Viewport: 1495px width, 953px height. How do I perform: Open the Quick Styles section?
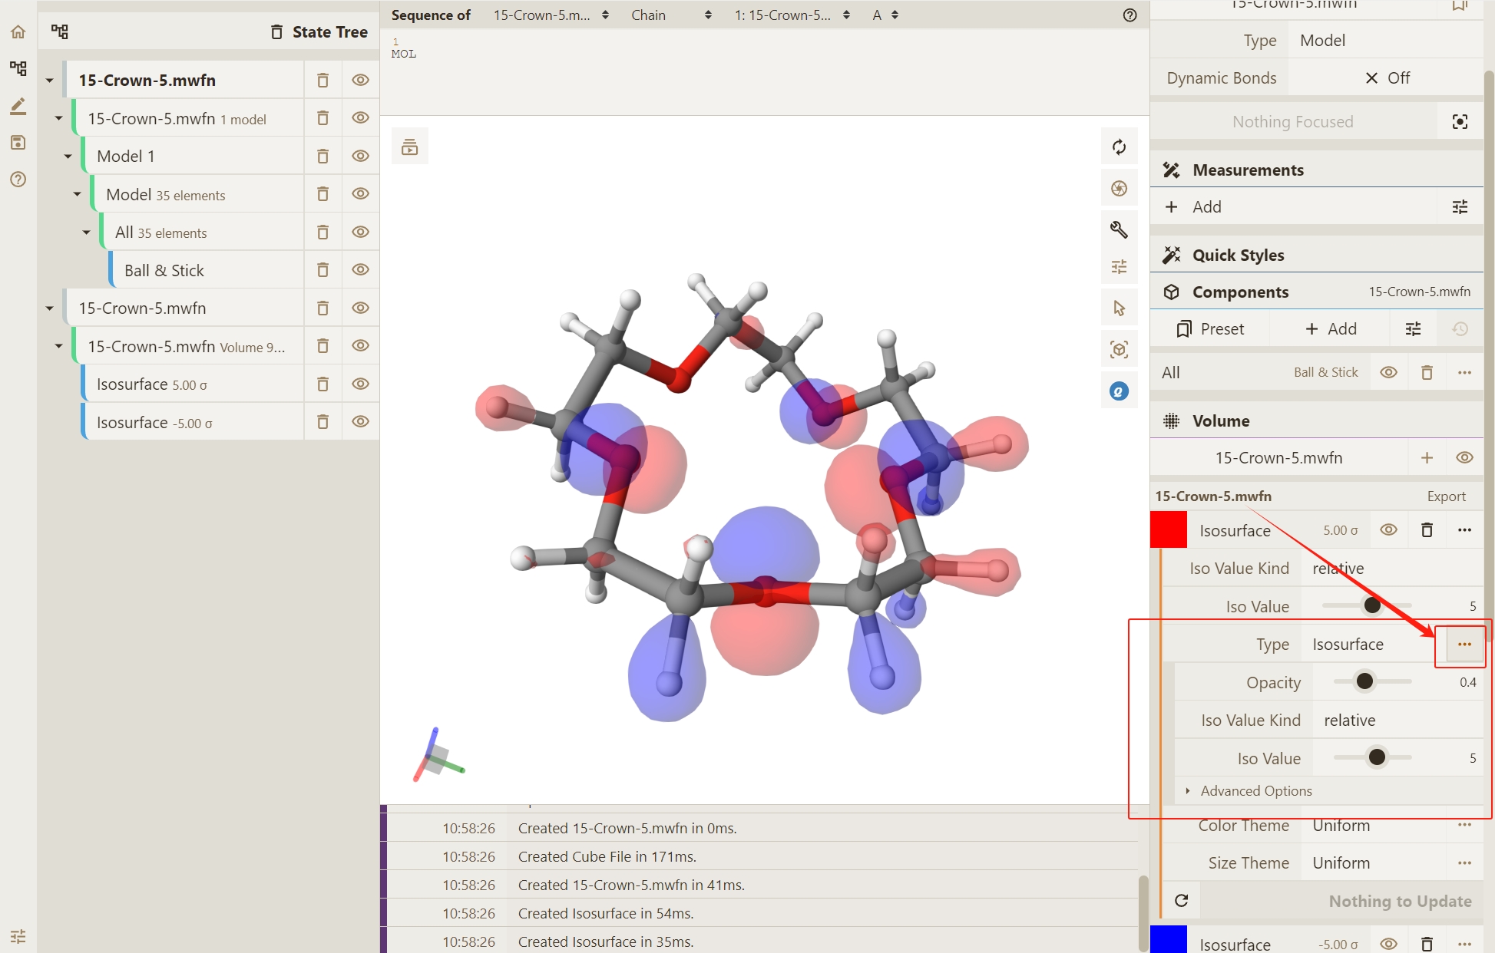[x=1238, y=256]
